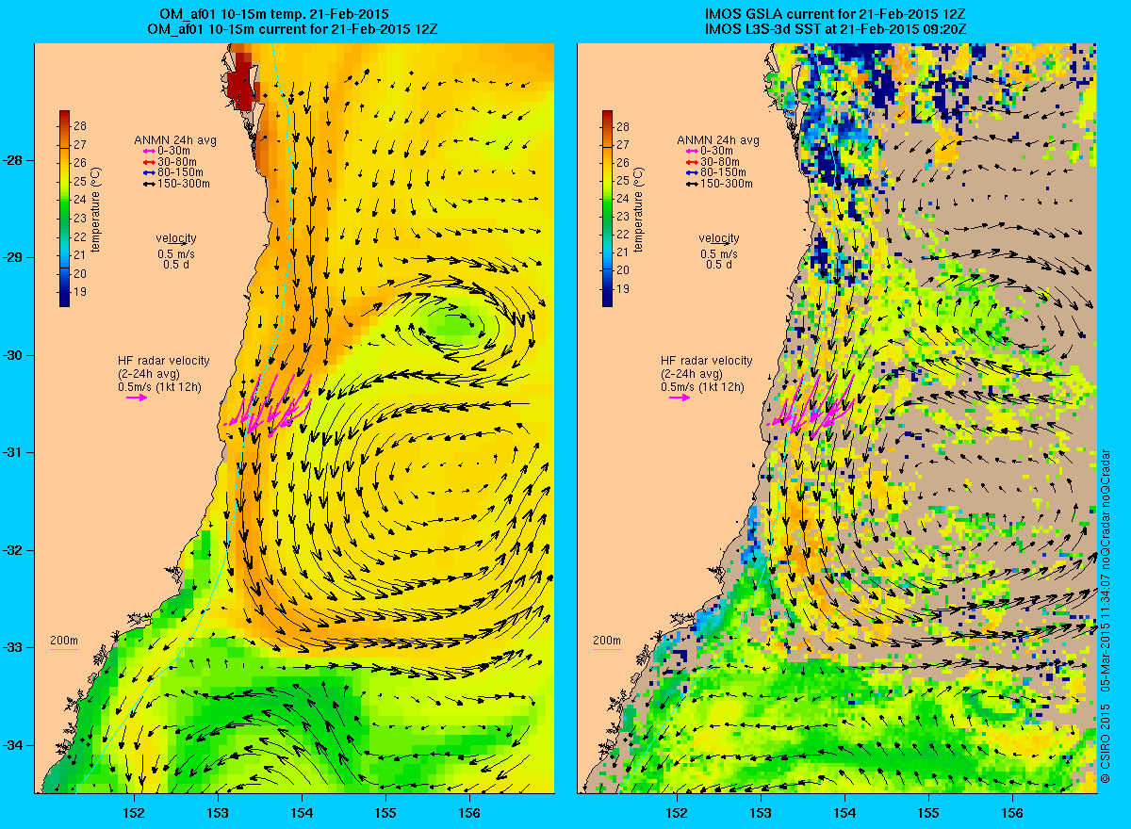1131x829 pixels.
Task: Click the magenta 0-30m arrow in IMOS legend
Action: click(693, 152)
